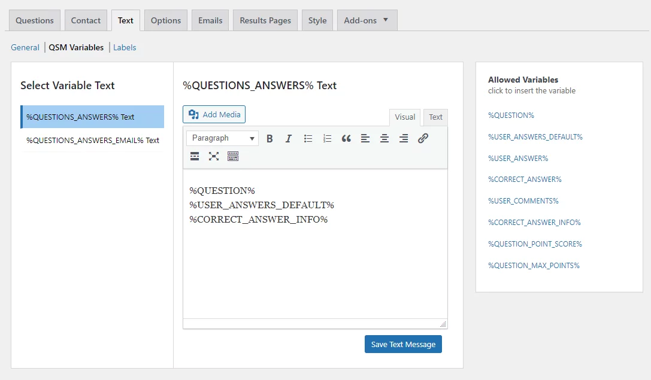Image resolution: width=651 pixels, height=380 pixels.
Task: Open the Emails tab
Action: coord(210,20)
